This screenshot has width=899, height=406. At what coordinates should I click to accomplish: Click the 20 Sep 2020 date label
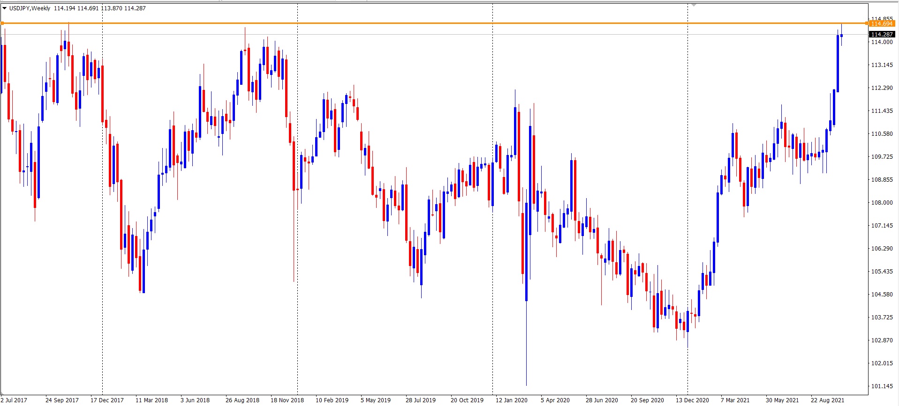coord(647,400)
